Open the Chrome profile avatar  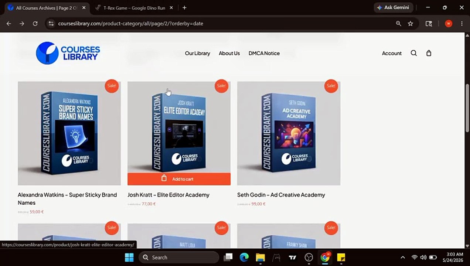pos(449,23)
